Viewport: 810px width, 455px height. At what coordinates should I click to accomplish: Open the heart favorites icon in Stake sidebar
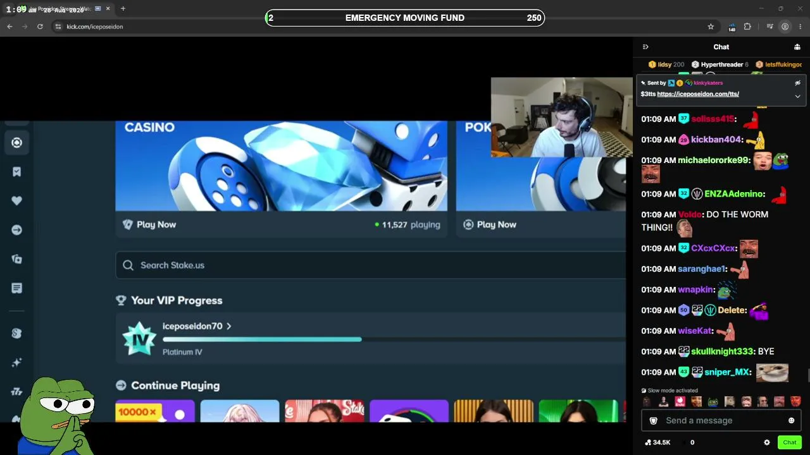pos(17,201)
